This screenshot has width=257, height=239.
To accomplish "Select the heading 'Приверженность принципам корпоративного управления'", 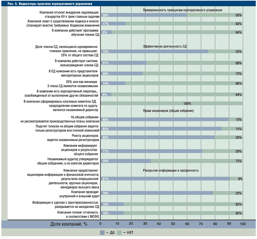I will [x=183, y=10].
